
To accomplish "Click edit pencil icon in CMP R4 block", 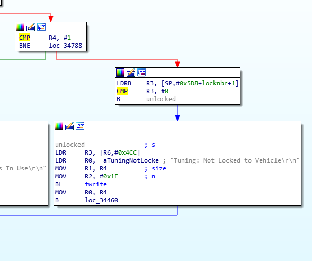I will coord(31,27).
